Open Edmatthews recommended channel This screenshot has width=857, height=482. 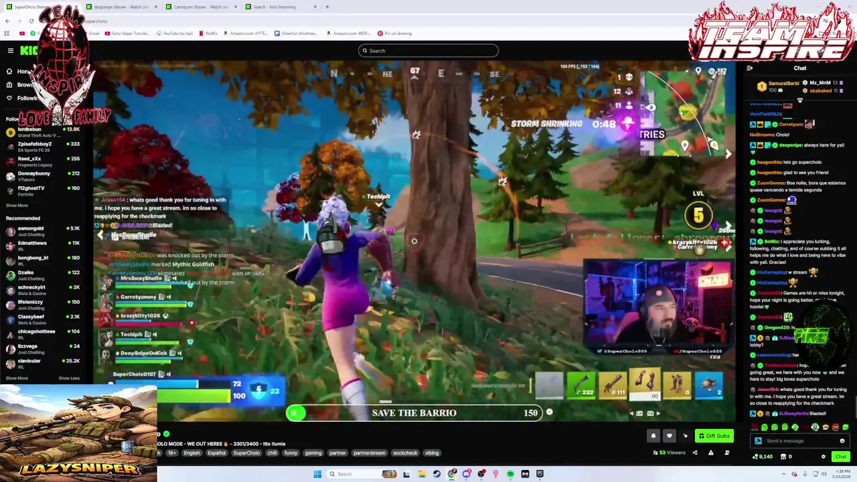point(43,246)
